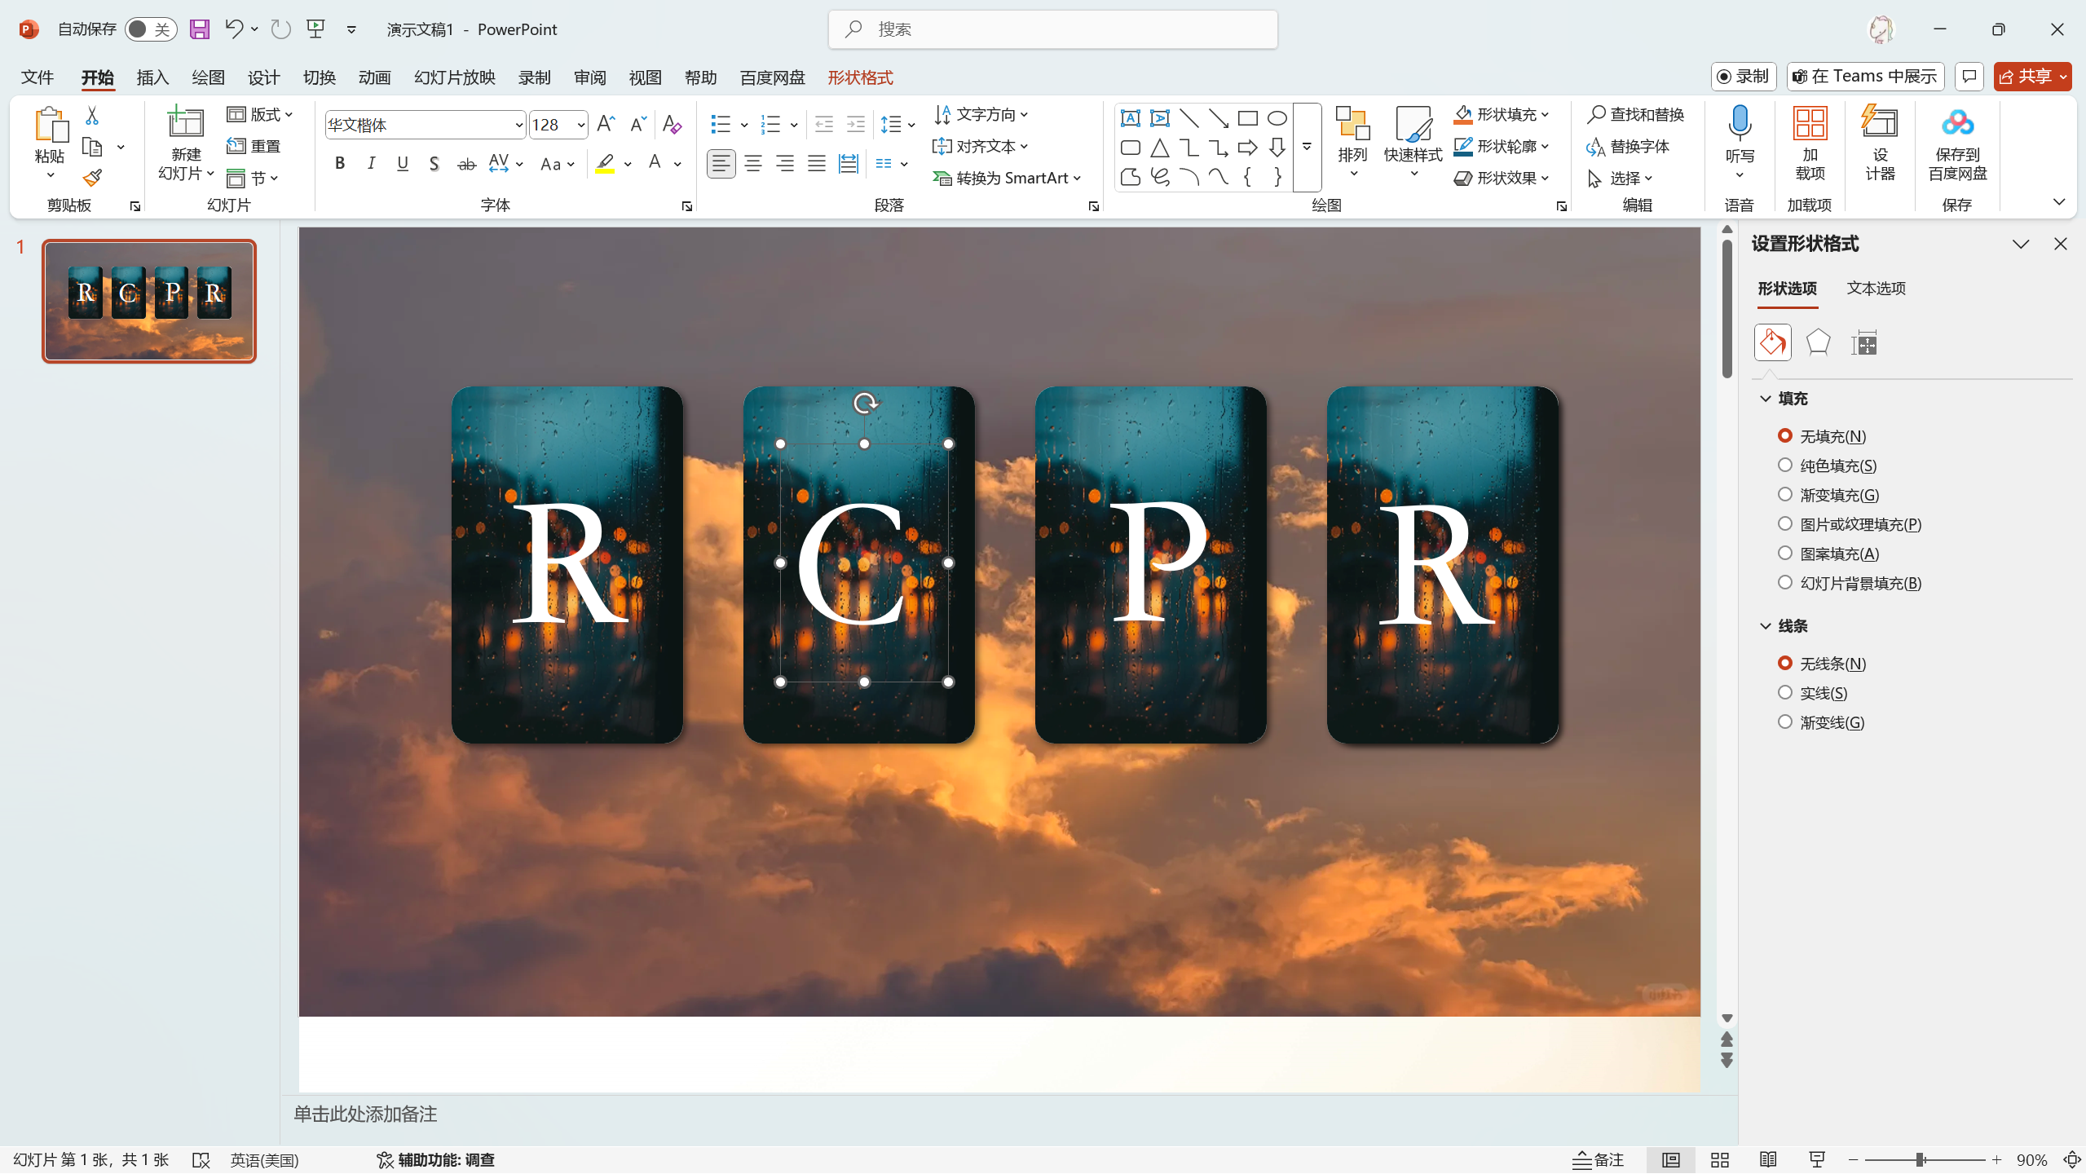The height and width of the screenshot is (1174, 2086).
Task: Switch to Transitions tab
Action: [319, 77]
